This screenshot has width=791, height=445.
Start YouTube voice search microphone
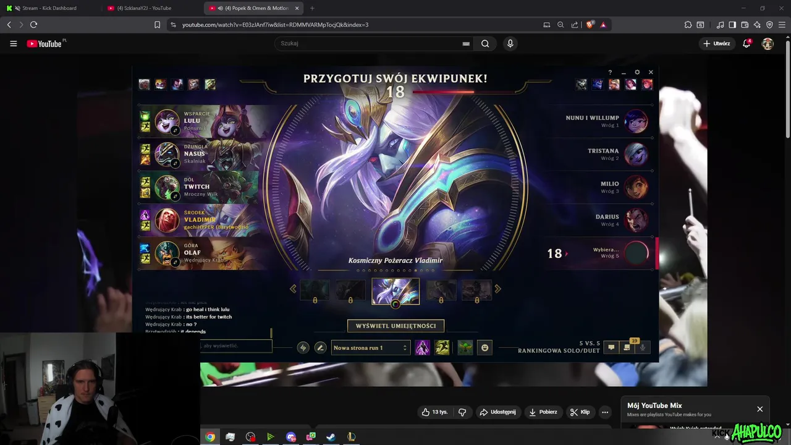coord(510,43)
